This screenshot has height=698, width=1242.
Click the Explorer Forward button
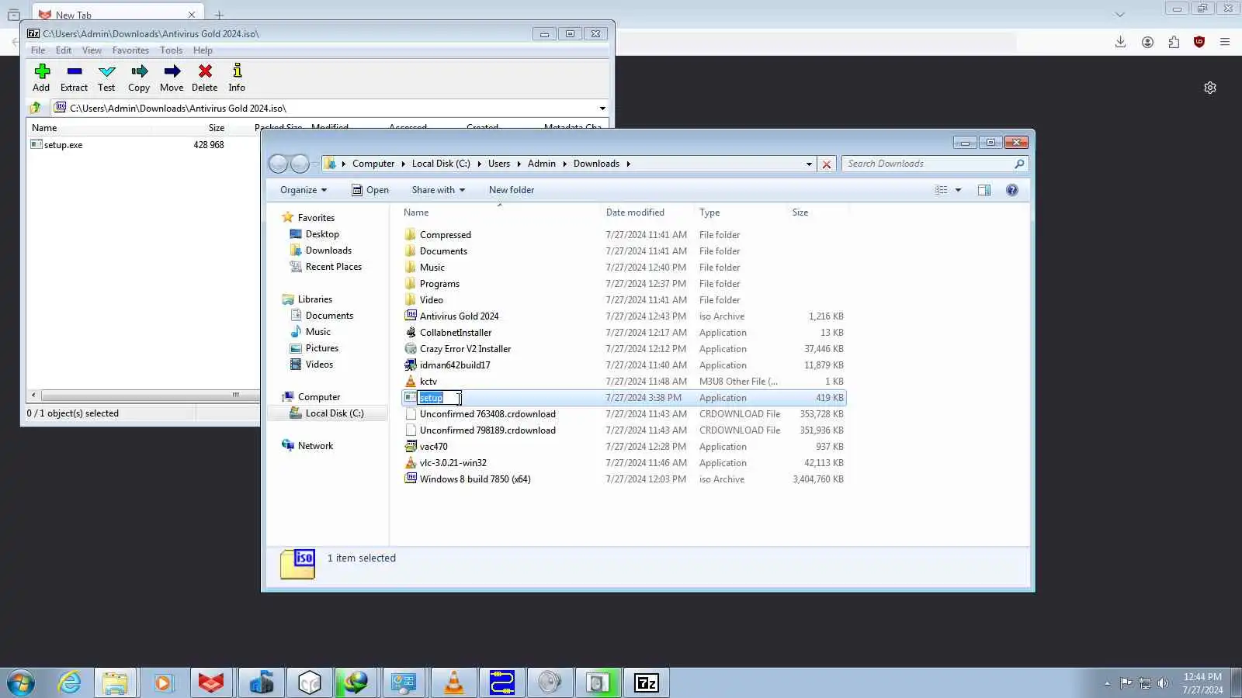pyautogui.click(x=300, y=164)
